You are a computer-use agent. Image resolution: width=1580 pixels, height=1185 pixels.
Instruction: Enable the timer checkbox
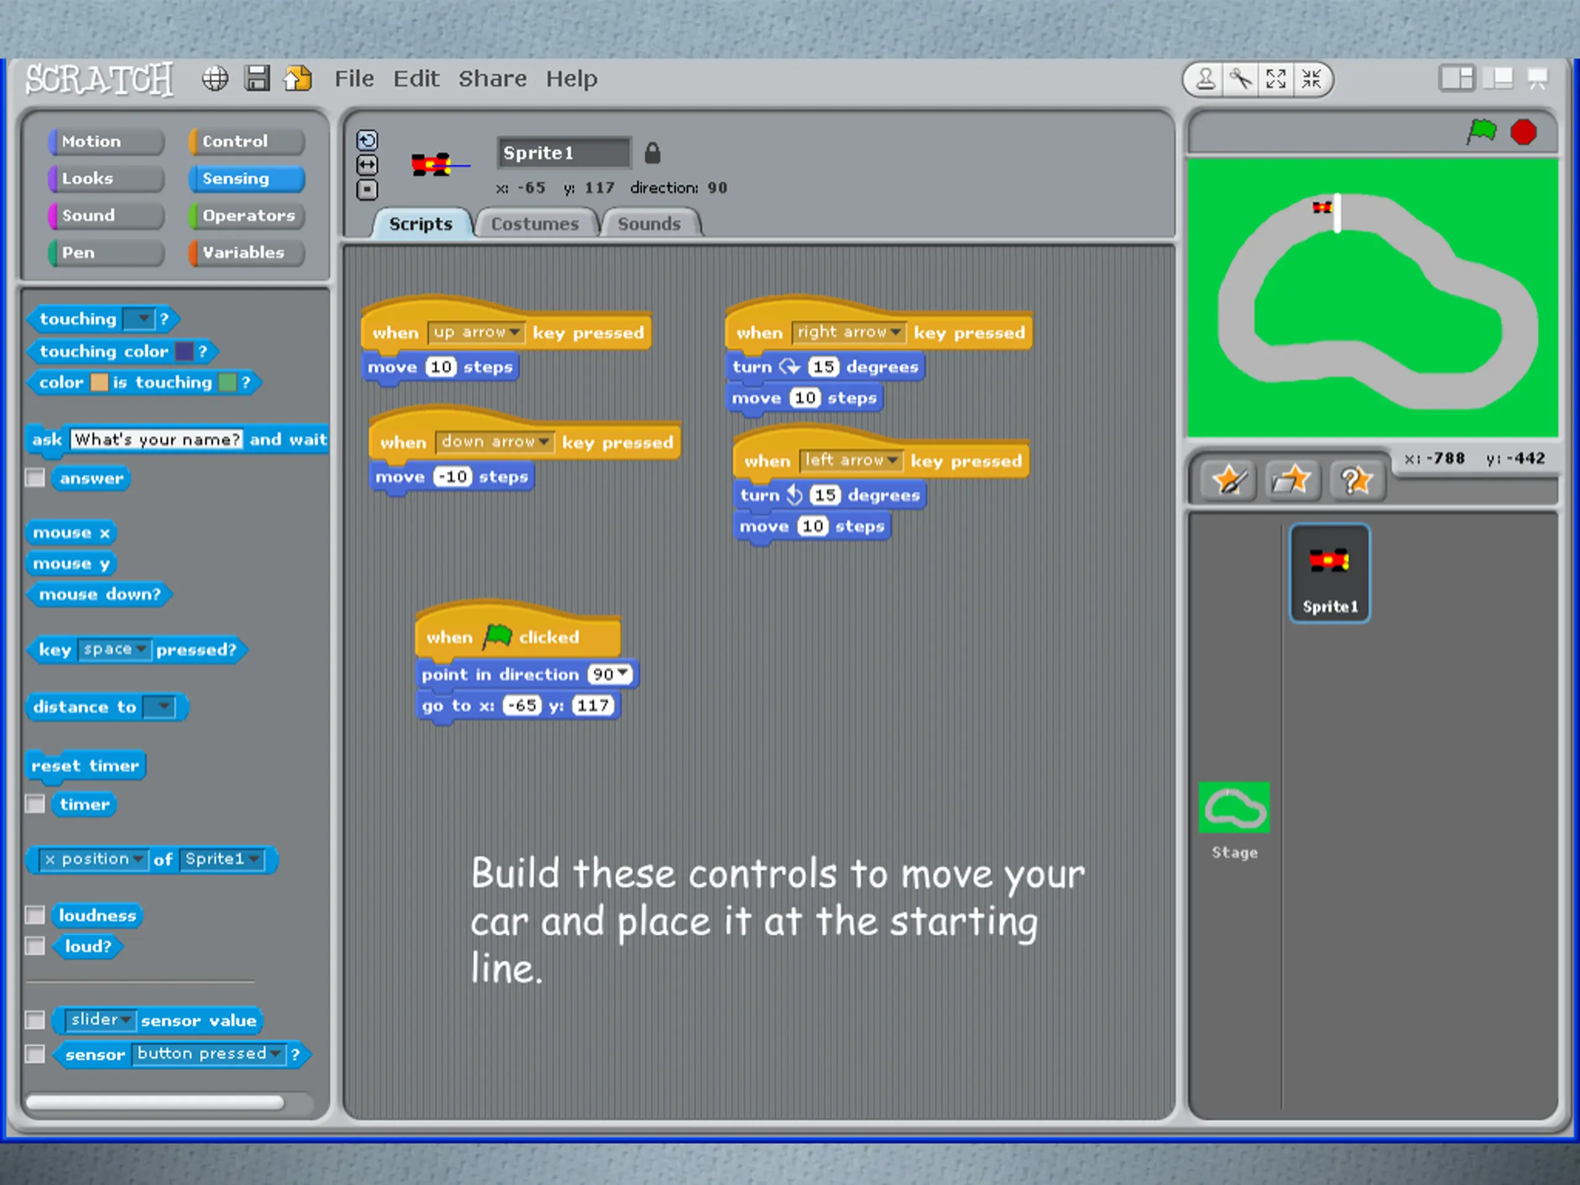click(x=35, y=804)
